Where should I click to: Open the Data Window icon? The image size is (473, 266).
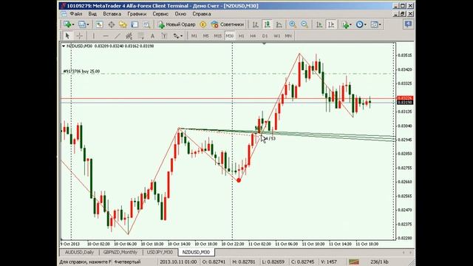(x=112, y=24)
